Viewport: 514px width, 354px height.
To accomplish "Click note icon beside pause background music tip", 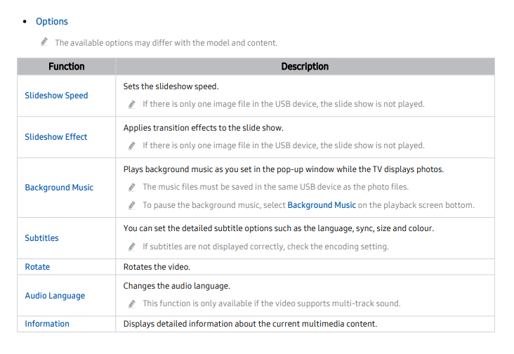I will coord(132,206).
